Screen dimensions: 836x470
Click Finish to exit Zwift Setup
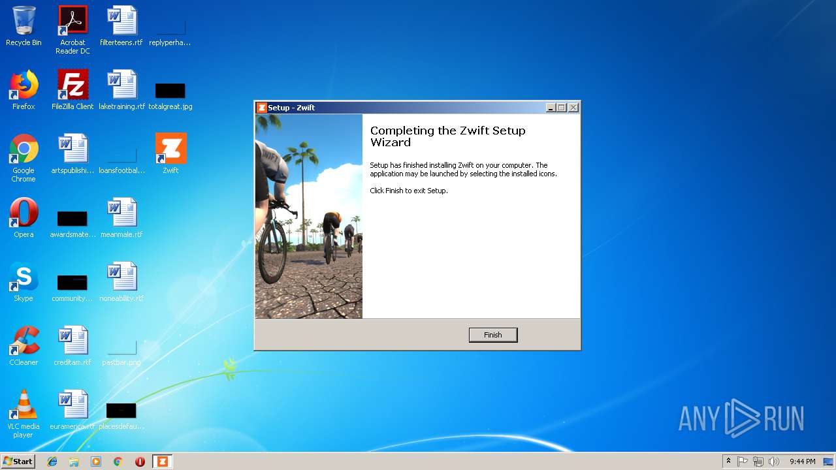(x=493, y=335)
